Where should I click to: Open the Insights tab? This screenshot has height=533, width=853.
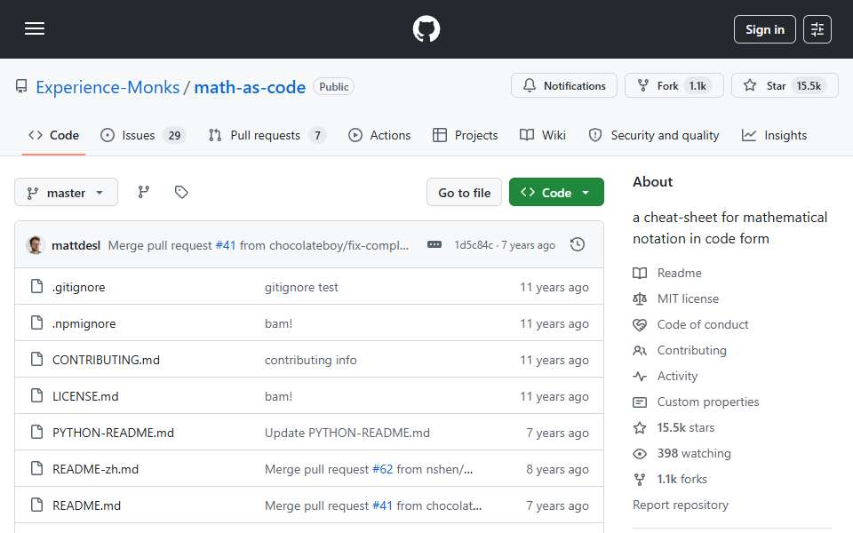click(x=774, y=135)
